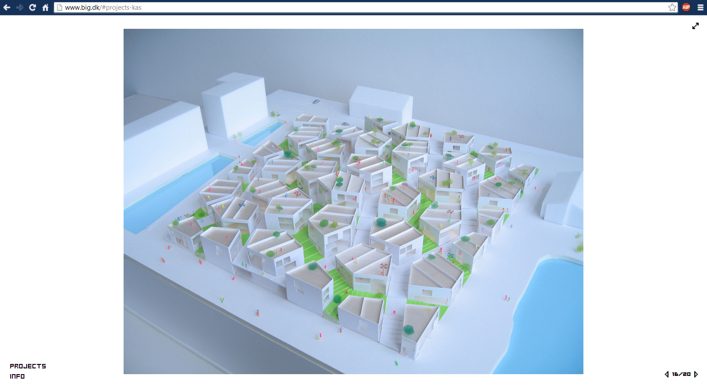Click the browser forward arrow

click(x=19, y=8)
